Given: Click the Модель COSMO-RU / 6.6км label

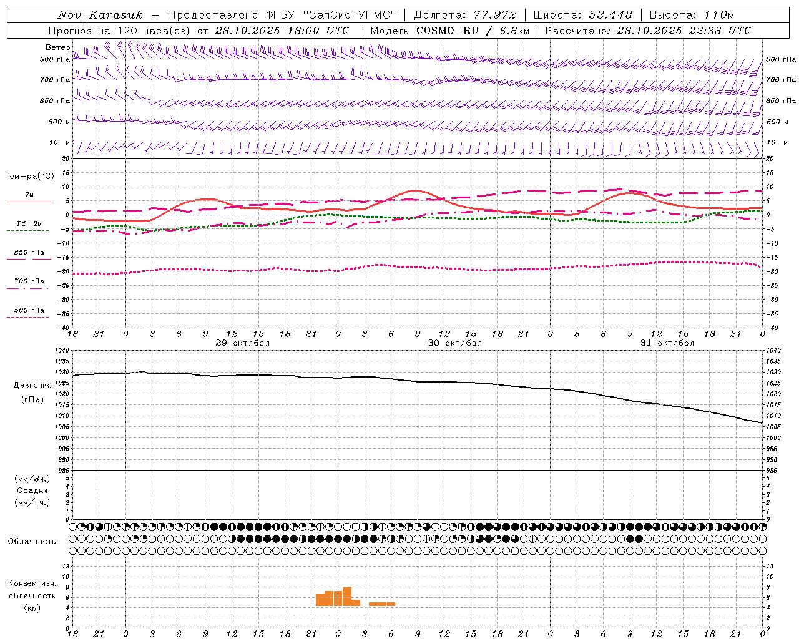Looking at the screenshot, I should pyautogui.click(x=449, y=31).
